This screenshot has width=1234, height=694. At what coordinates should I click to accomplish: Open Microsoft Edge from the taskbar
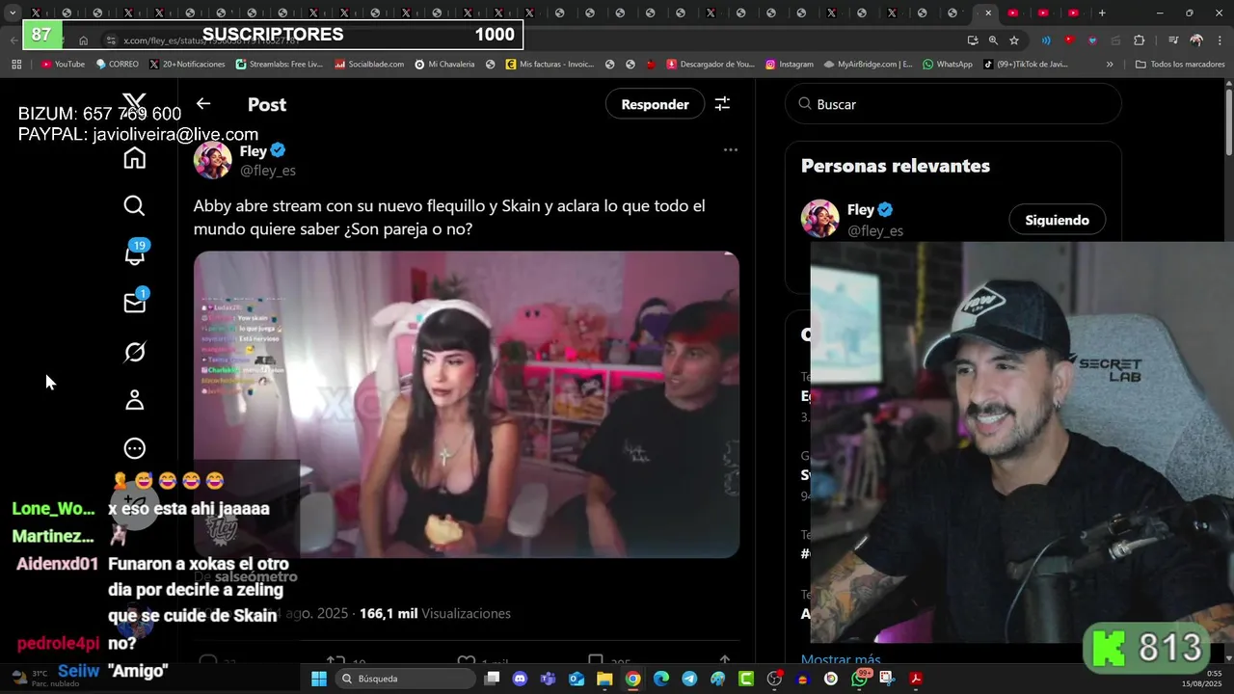661,679
